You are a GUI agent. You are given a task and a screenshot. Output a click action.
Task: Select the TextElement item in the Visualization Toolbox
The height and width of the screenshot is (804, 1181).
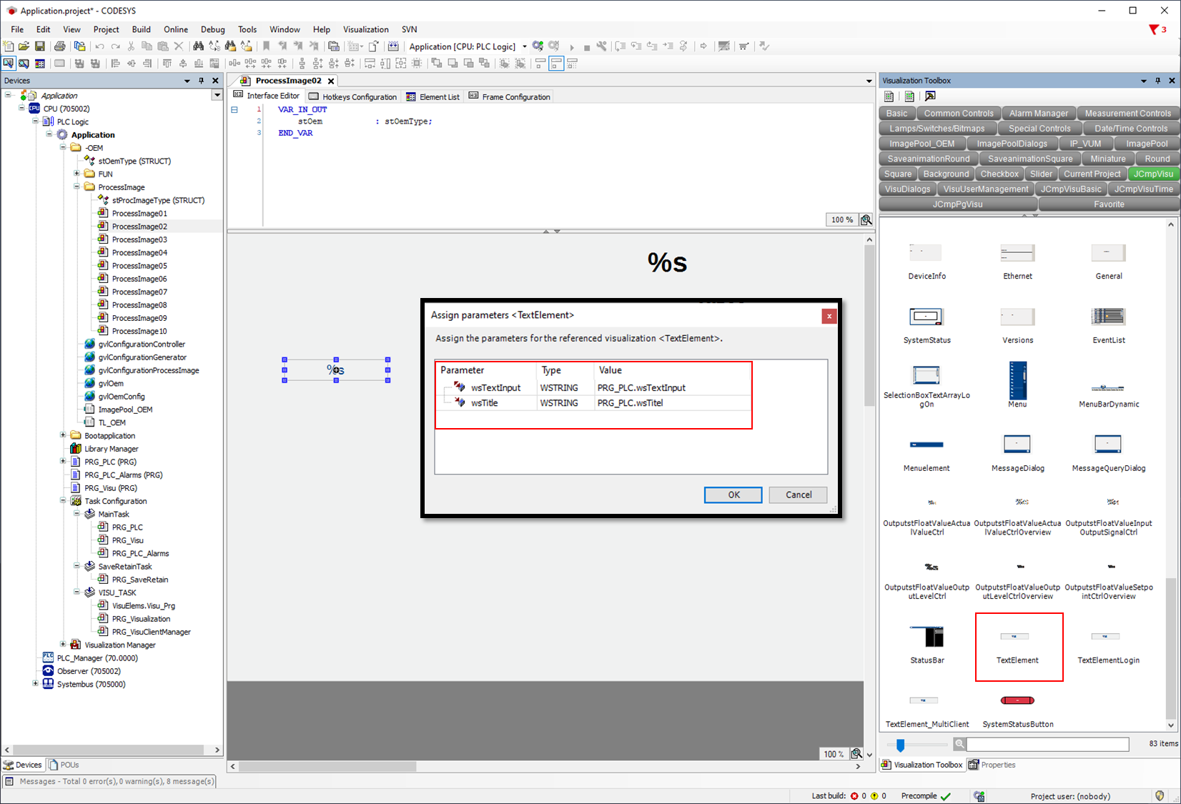1017,646
